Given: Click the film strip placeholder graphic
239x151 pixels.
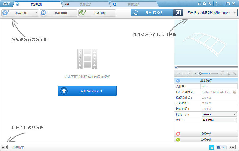Looking at the screenshot, I should click(x=87, y=59).
